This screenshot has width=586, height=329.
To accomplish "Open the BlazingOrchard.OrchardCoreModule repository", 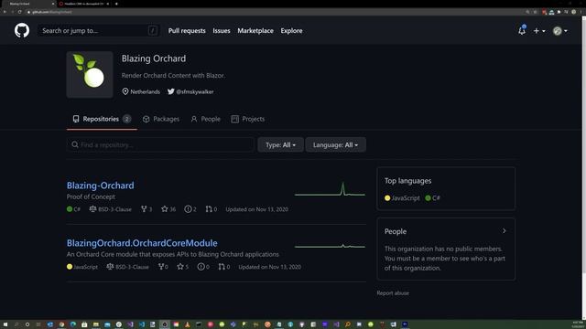I will click(142, 243).
